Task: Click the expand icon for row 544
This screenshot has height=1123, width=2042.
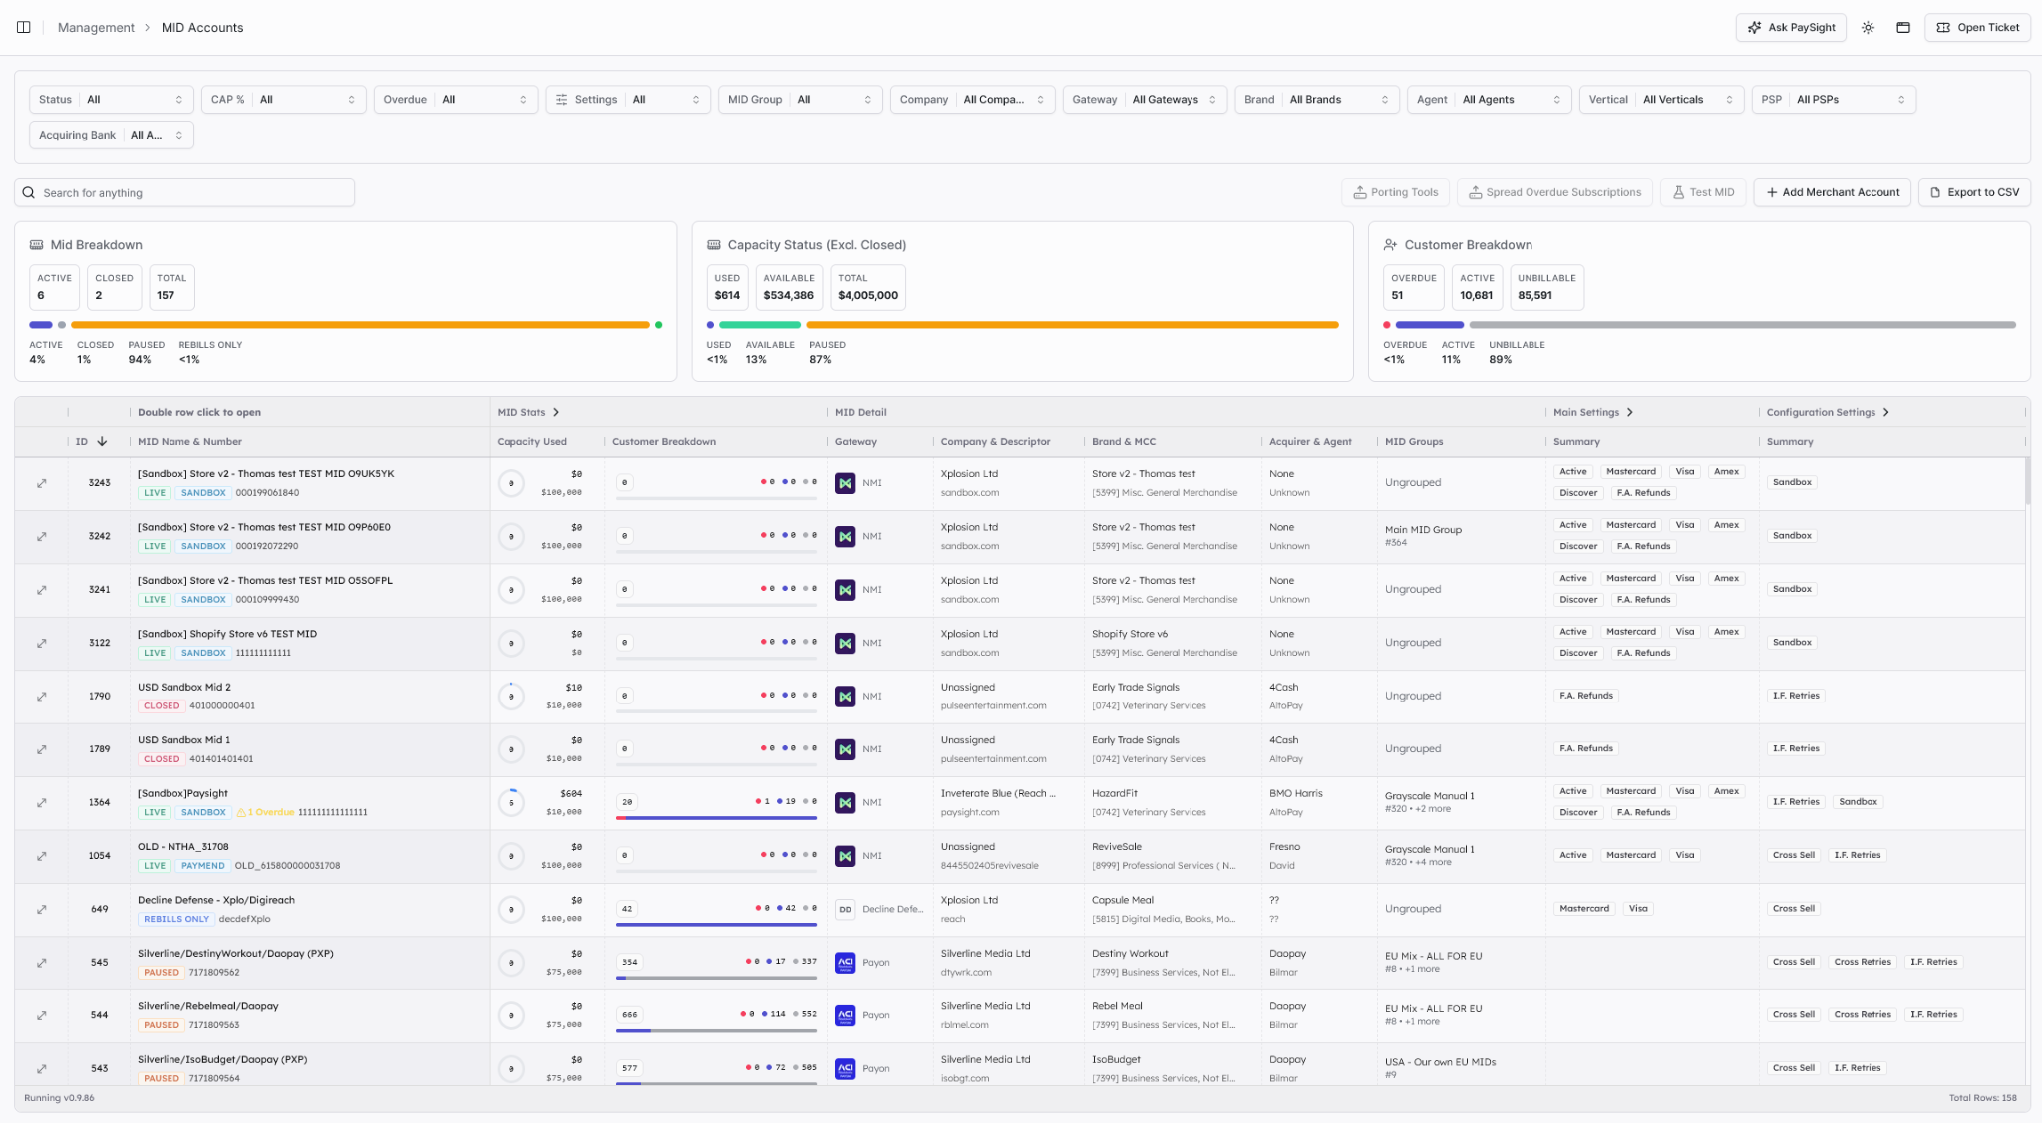Action: click(42, 1015)
